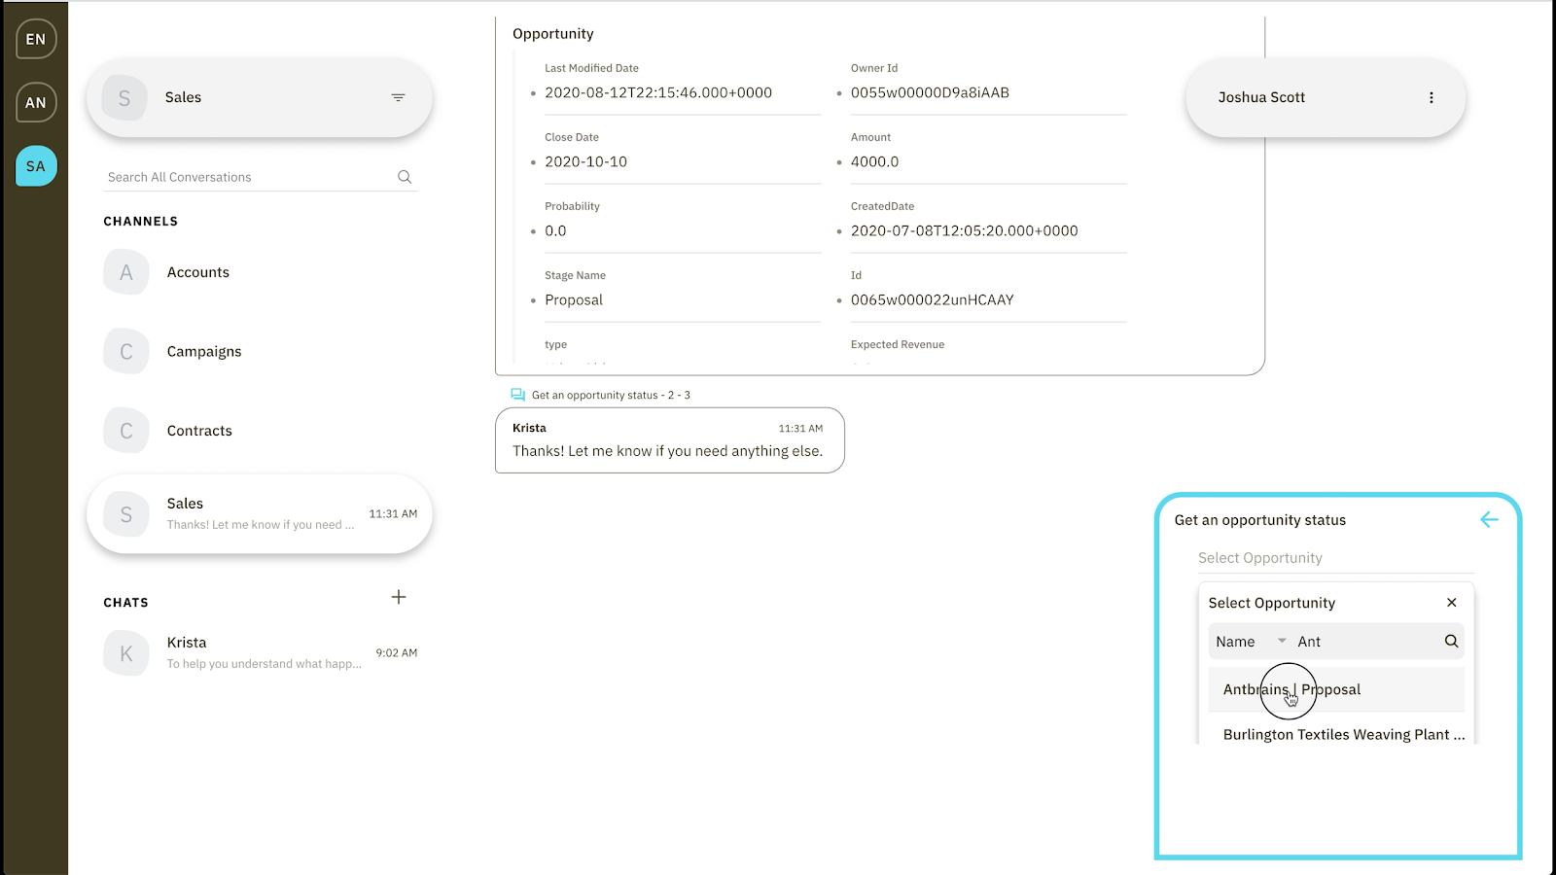Open the filter icon beside Sales header
The image size is (1556, 875).
coord(398,97)
